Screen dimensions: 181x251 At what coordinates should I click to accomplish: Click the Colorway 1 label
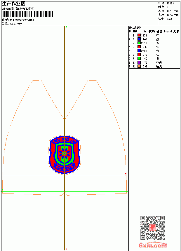17,24
